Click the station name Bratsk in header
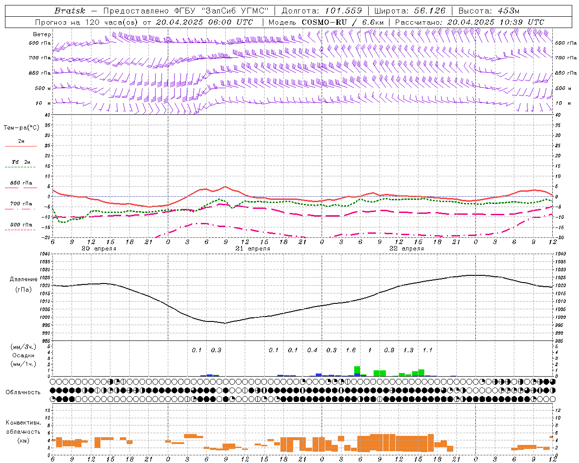Viewport: 579px width, 463px height. (70, 11)
